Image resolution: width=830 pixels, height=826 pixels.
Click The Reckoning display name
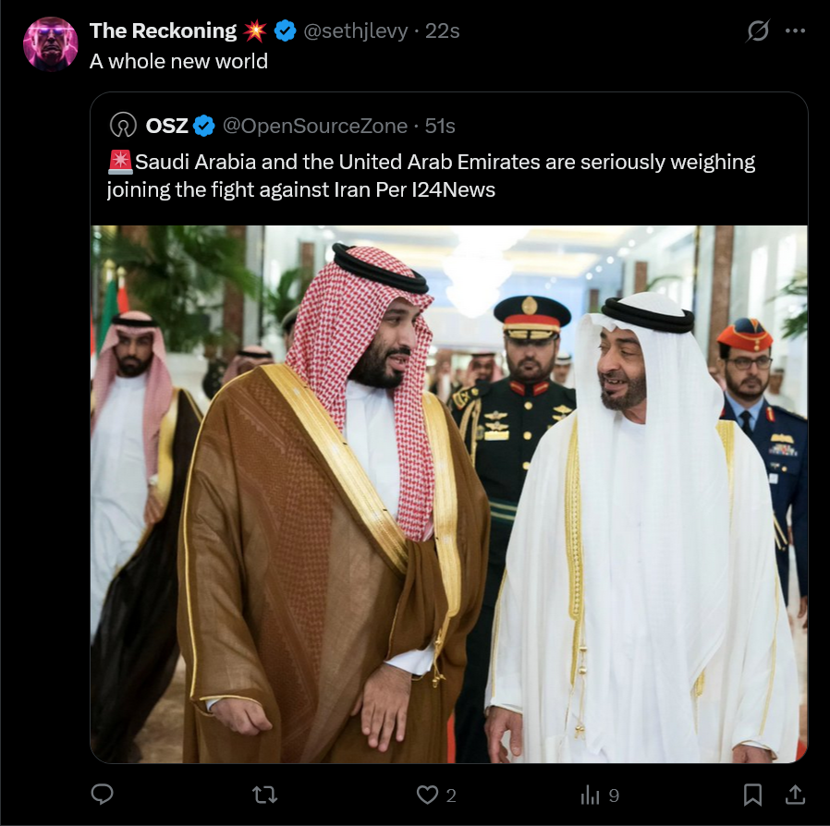coord(163,30)
